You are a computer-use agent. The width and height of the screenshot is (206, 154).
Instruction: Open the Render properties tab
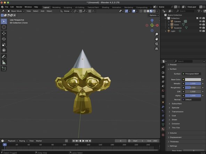pyautogui.click(x=163, y=72)
